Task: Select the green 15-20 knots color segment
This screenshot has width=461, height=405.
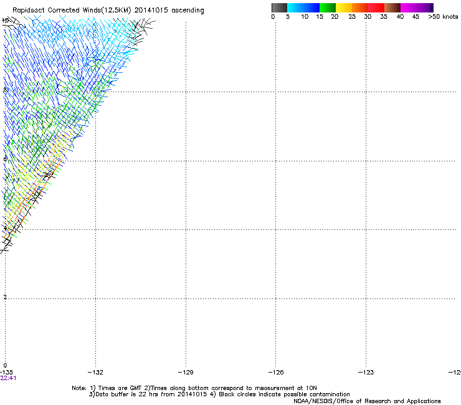Action: point(328,7)
